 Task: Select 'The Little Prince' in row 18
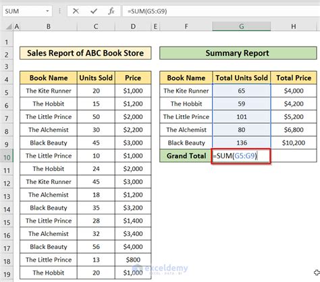[49, 260]
